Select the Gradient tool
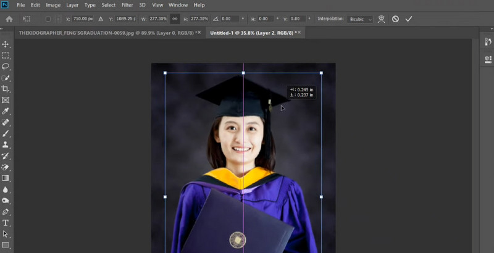Viewport: 494px width, 253px height. 6,178
